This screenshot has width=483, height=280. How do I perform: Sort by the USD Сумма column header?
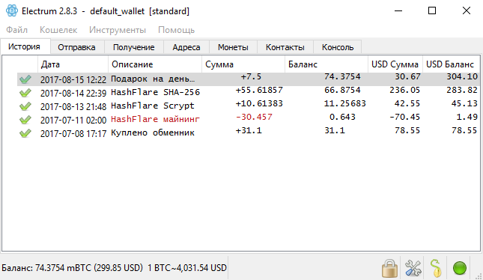click(395, 64)
